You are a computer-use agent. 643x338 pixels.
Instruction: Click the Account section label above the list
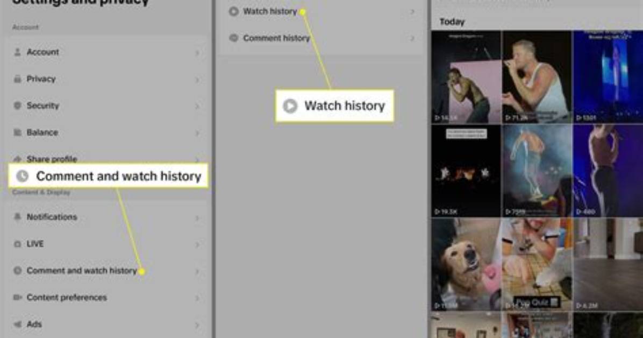point(25,27)
